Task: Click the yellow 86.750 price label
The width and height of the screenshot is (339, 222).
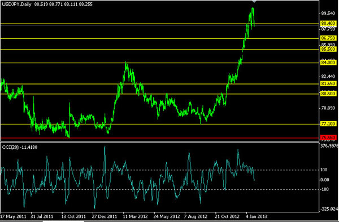Action: tap(328, 38)
